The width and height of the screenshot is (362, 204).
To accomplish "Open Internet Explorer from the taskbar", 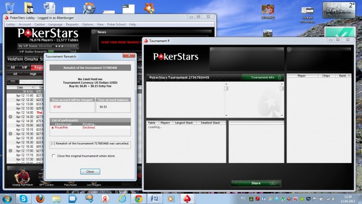I will (x=122, y=199).
